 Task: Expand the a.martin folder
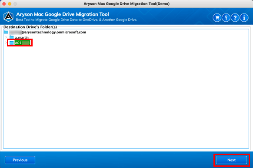point(6,37)
